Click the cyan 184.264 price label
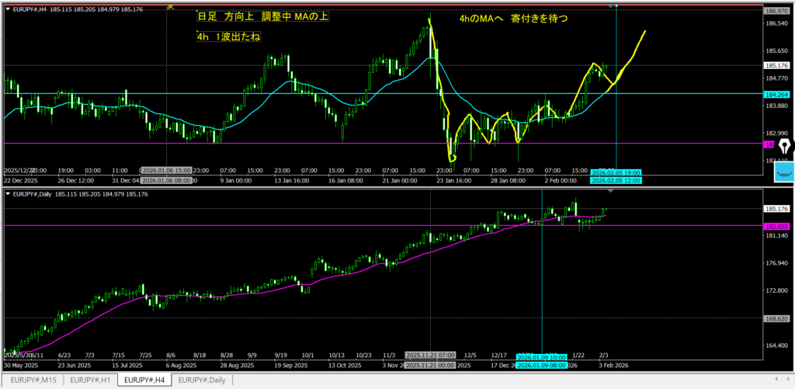795x389 pixels. (x=777, y=94)
